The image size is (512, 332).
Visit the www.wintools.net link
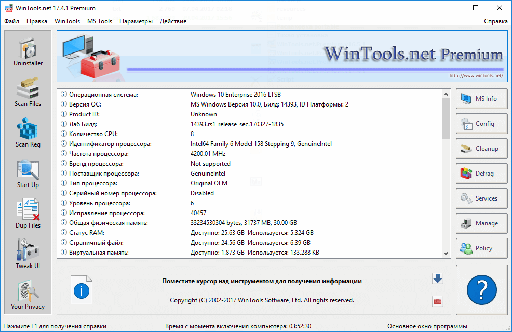476,76
